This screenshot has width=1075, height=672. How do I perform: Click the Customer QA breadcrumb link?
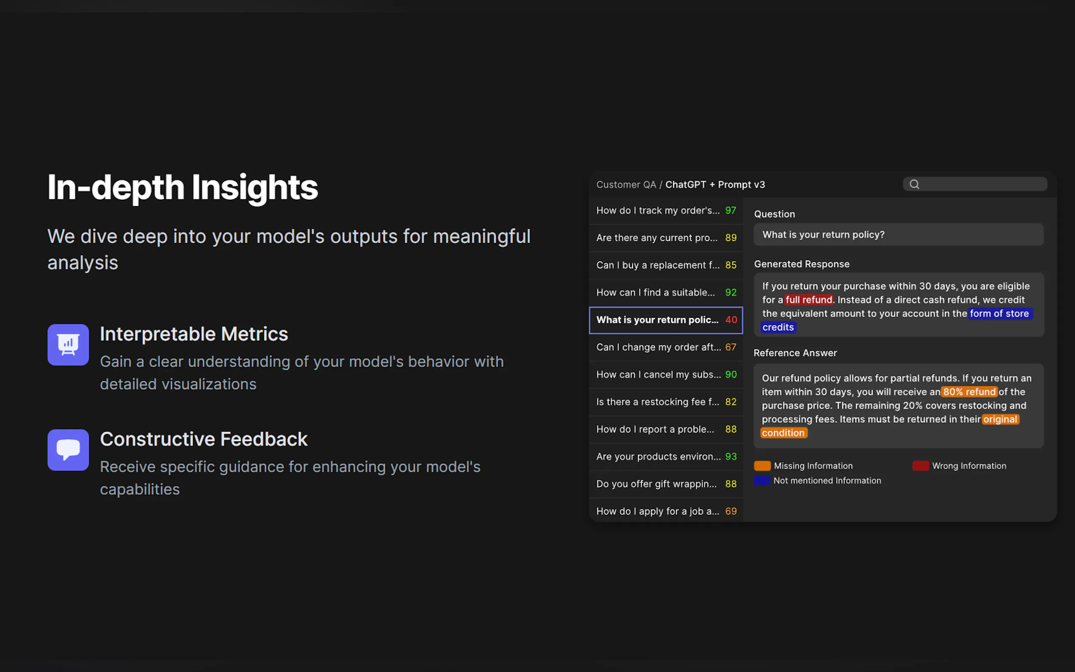[626, 185]
